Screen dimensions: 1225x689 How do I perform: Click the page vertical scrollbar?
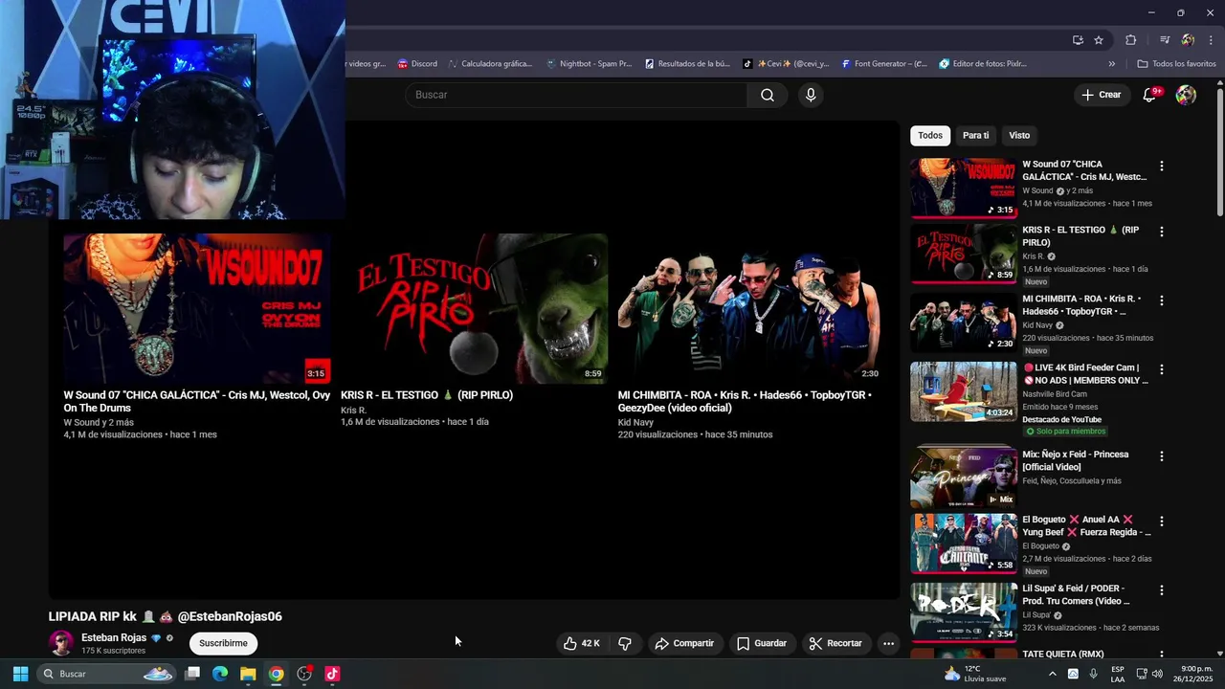coord(1220,153)
